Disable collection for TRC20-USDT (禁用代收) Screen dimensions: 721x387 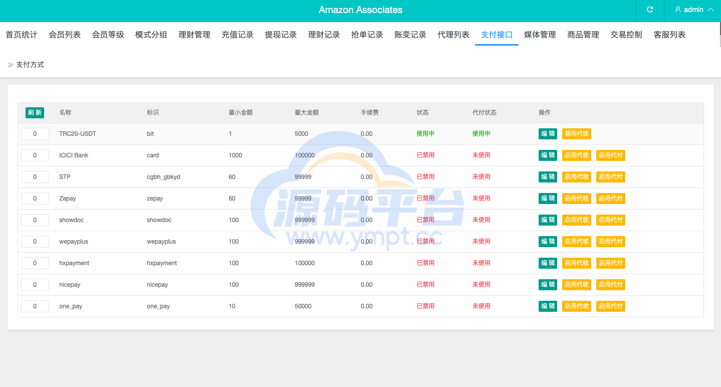click(x=577, y=134)
